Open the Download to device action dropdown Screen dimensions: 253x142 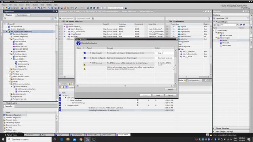tap(165, 58)
